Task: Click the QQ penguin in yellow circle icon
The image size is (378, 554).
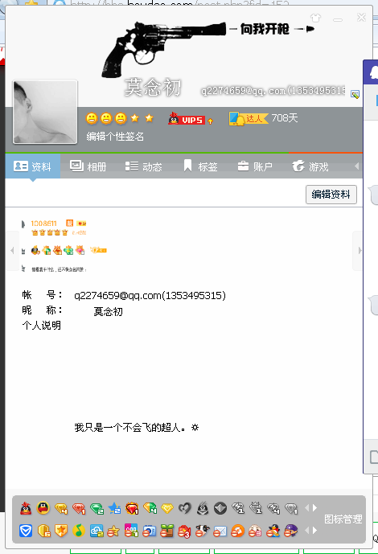Action: (x=43, y=508)
